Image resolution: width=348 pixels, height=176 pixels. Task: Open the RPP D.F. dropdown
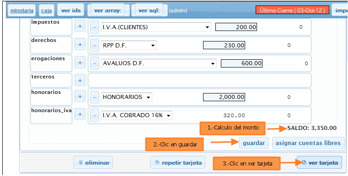coord(128,46)
